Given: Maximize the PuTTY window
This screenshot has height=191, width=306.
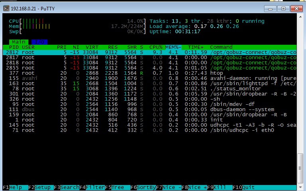Looking at the screenshot, I should coord(283,8).
